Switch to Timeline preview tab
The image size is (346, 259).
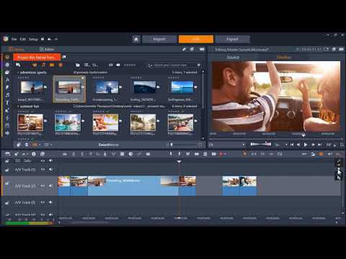(284, 58)
